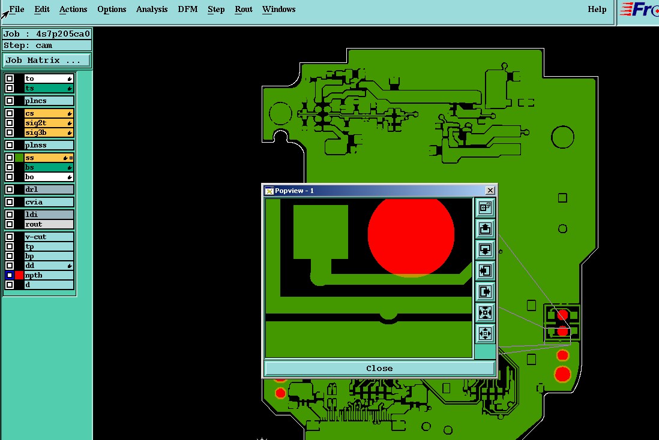Click the edit-mark icon on layer 'to'

point(70,79)
